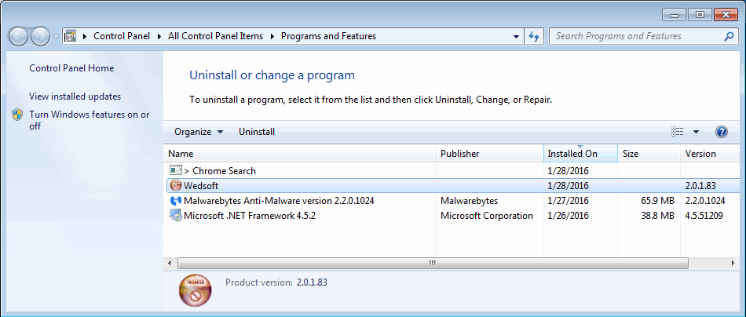Expand the address bar history dropdown
The image size is (746, 317).
coord(516,37)
